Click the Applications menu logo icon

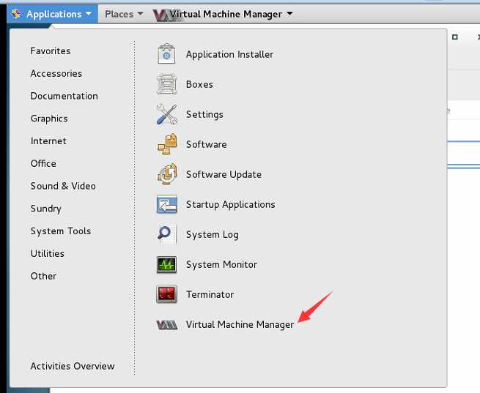click(x=16, y=13)
